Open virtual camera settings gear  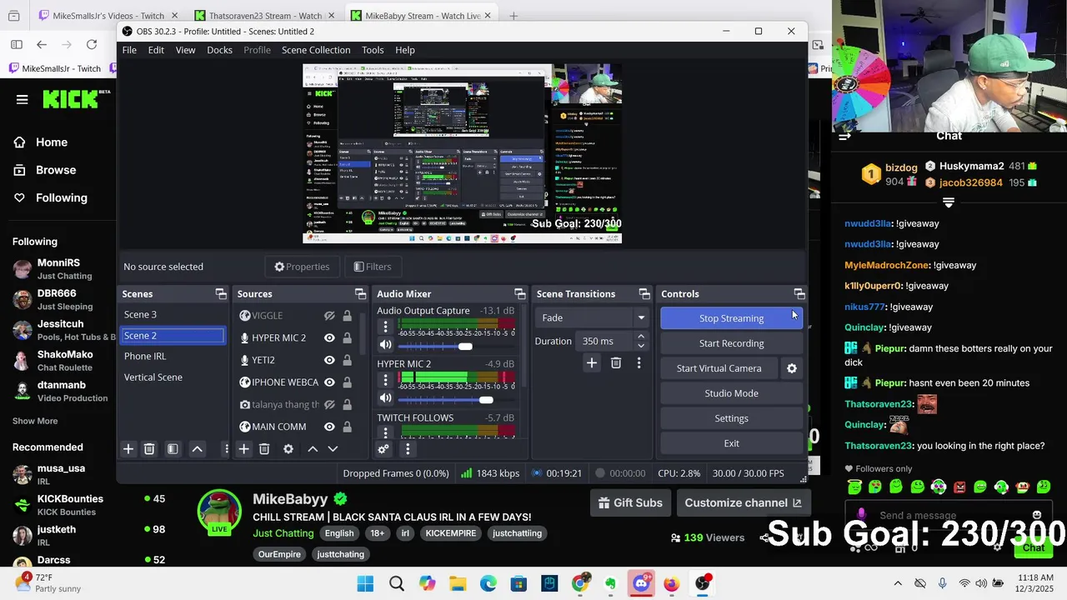pyautogui.click(x=792, y=368)
